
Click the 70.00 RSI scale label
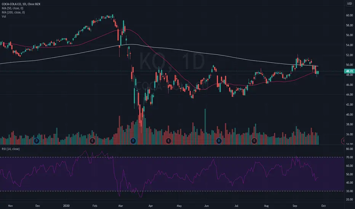[x=349, y=157]
